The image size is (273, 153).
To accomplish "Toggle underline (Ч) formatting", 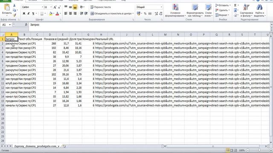I will (x=33, y=14).
